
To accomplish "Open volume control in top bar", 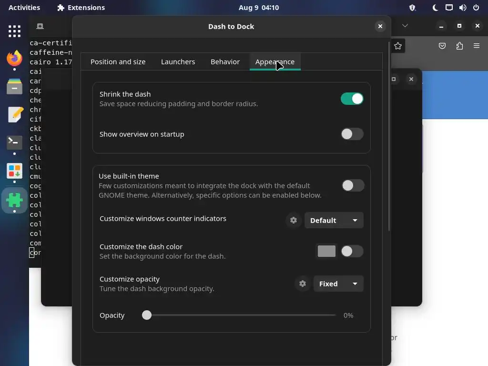I will (x=462, y=8).
